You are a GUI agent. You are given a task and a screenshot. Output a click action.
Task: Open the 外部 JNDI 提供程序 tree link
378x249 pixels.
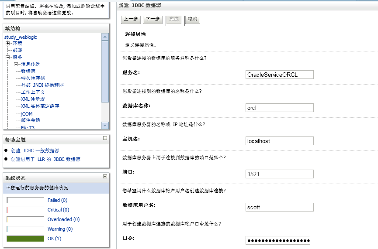tap(42, 85)
